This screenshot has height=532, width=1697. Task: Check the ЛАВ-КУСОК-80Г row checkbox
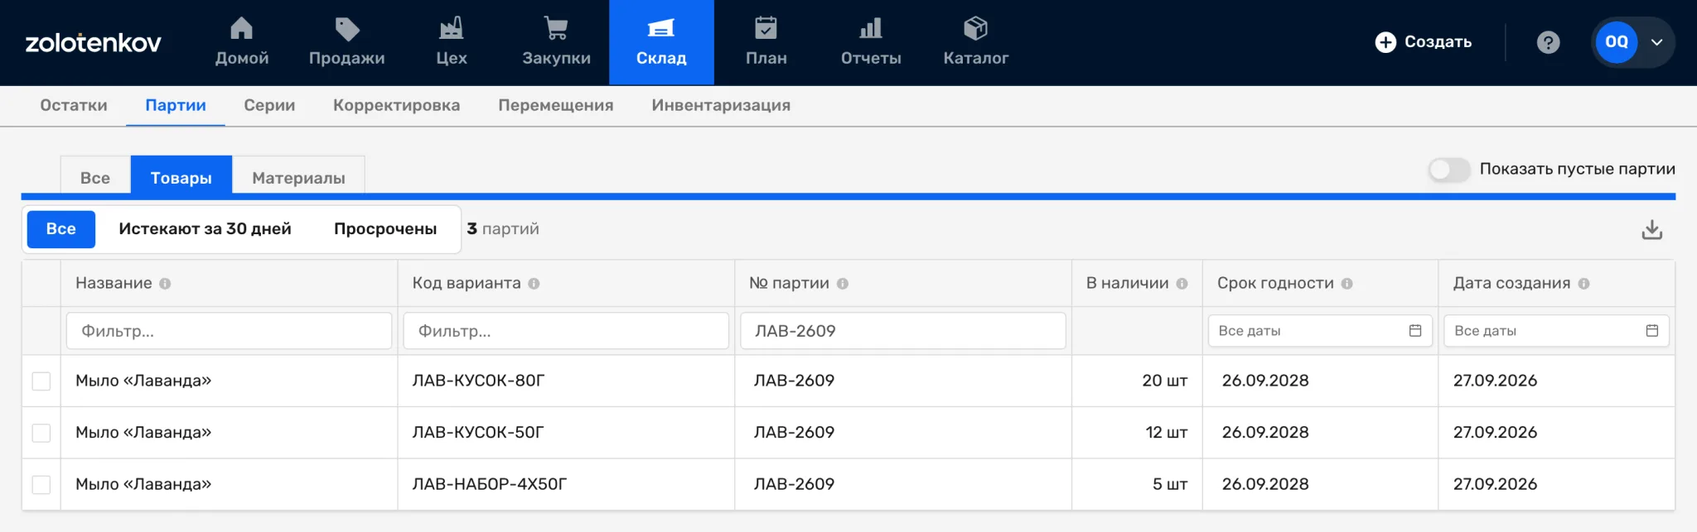tap(41, 381)
